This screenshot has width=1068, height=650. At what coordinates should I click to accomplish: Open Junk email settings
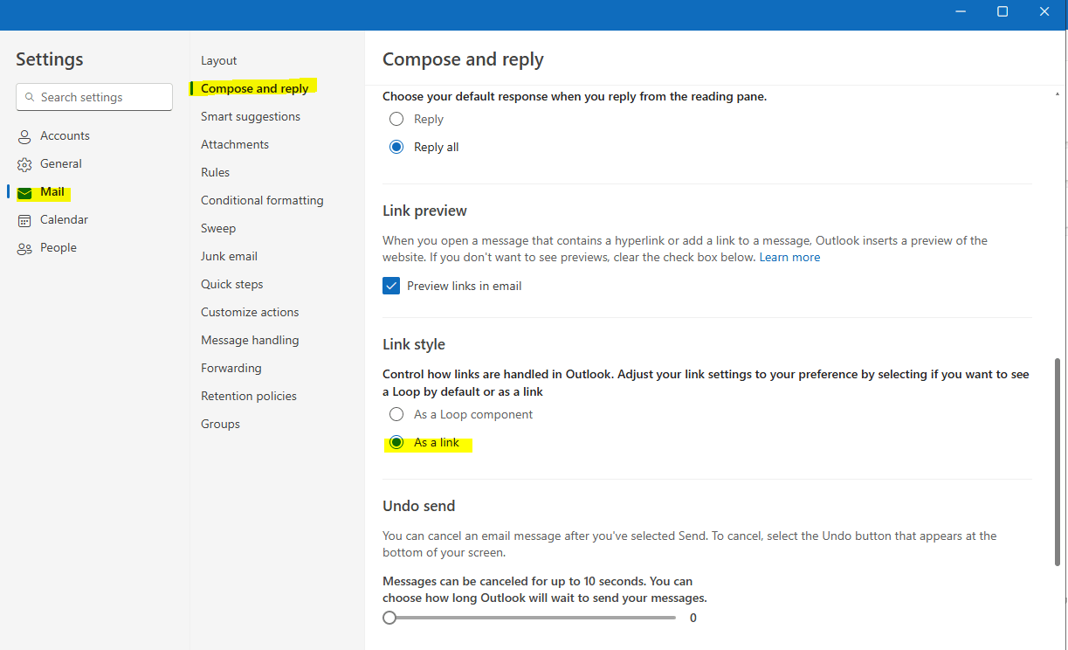(x=229, y=256)
